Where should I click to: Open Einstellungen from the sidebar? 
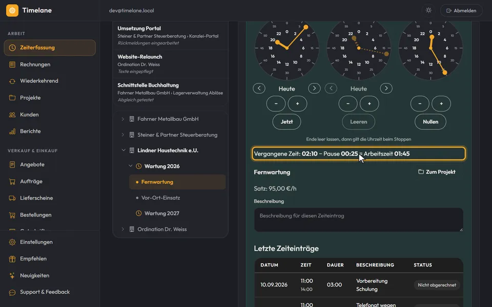click(x=50, y=242)
